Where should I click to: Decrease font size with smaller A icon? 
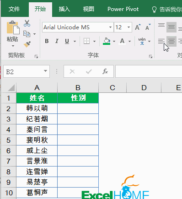coord(148,27)
